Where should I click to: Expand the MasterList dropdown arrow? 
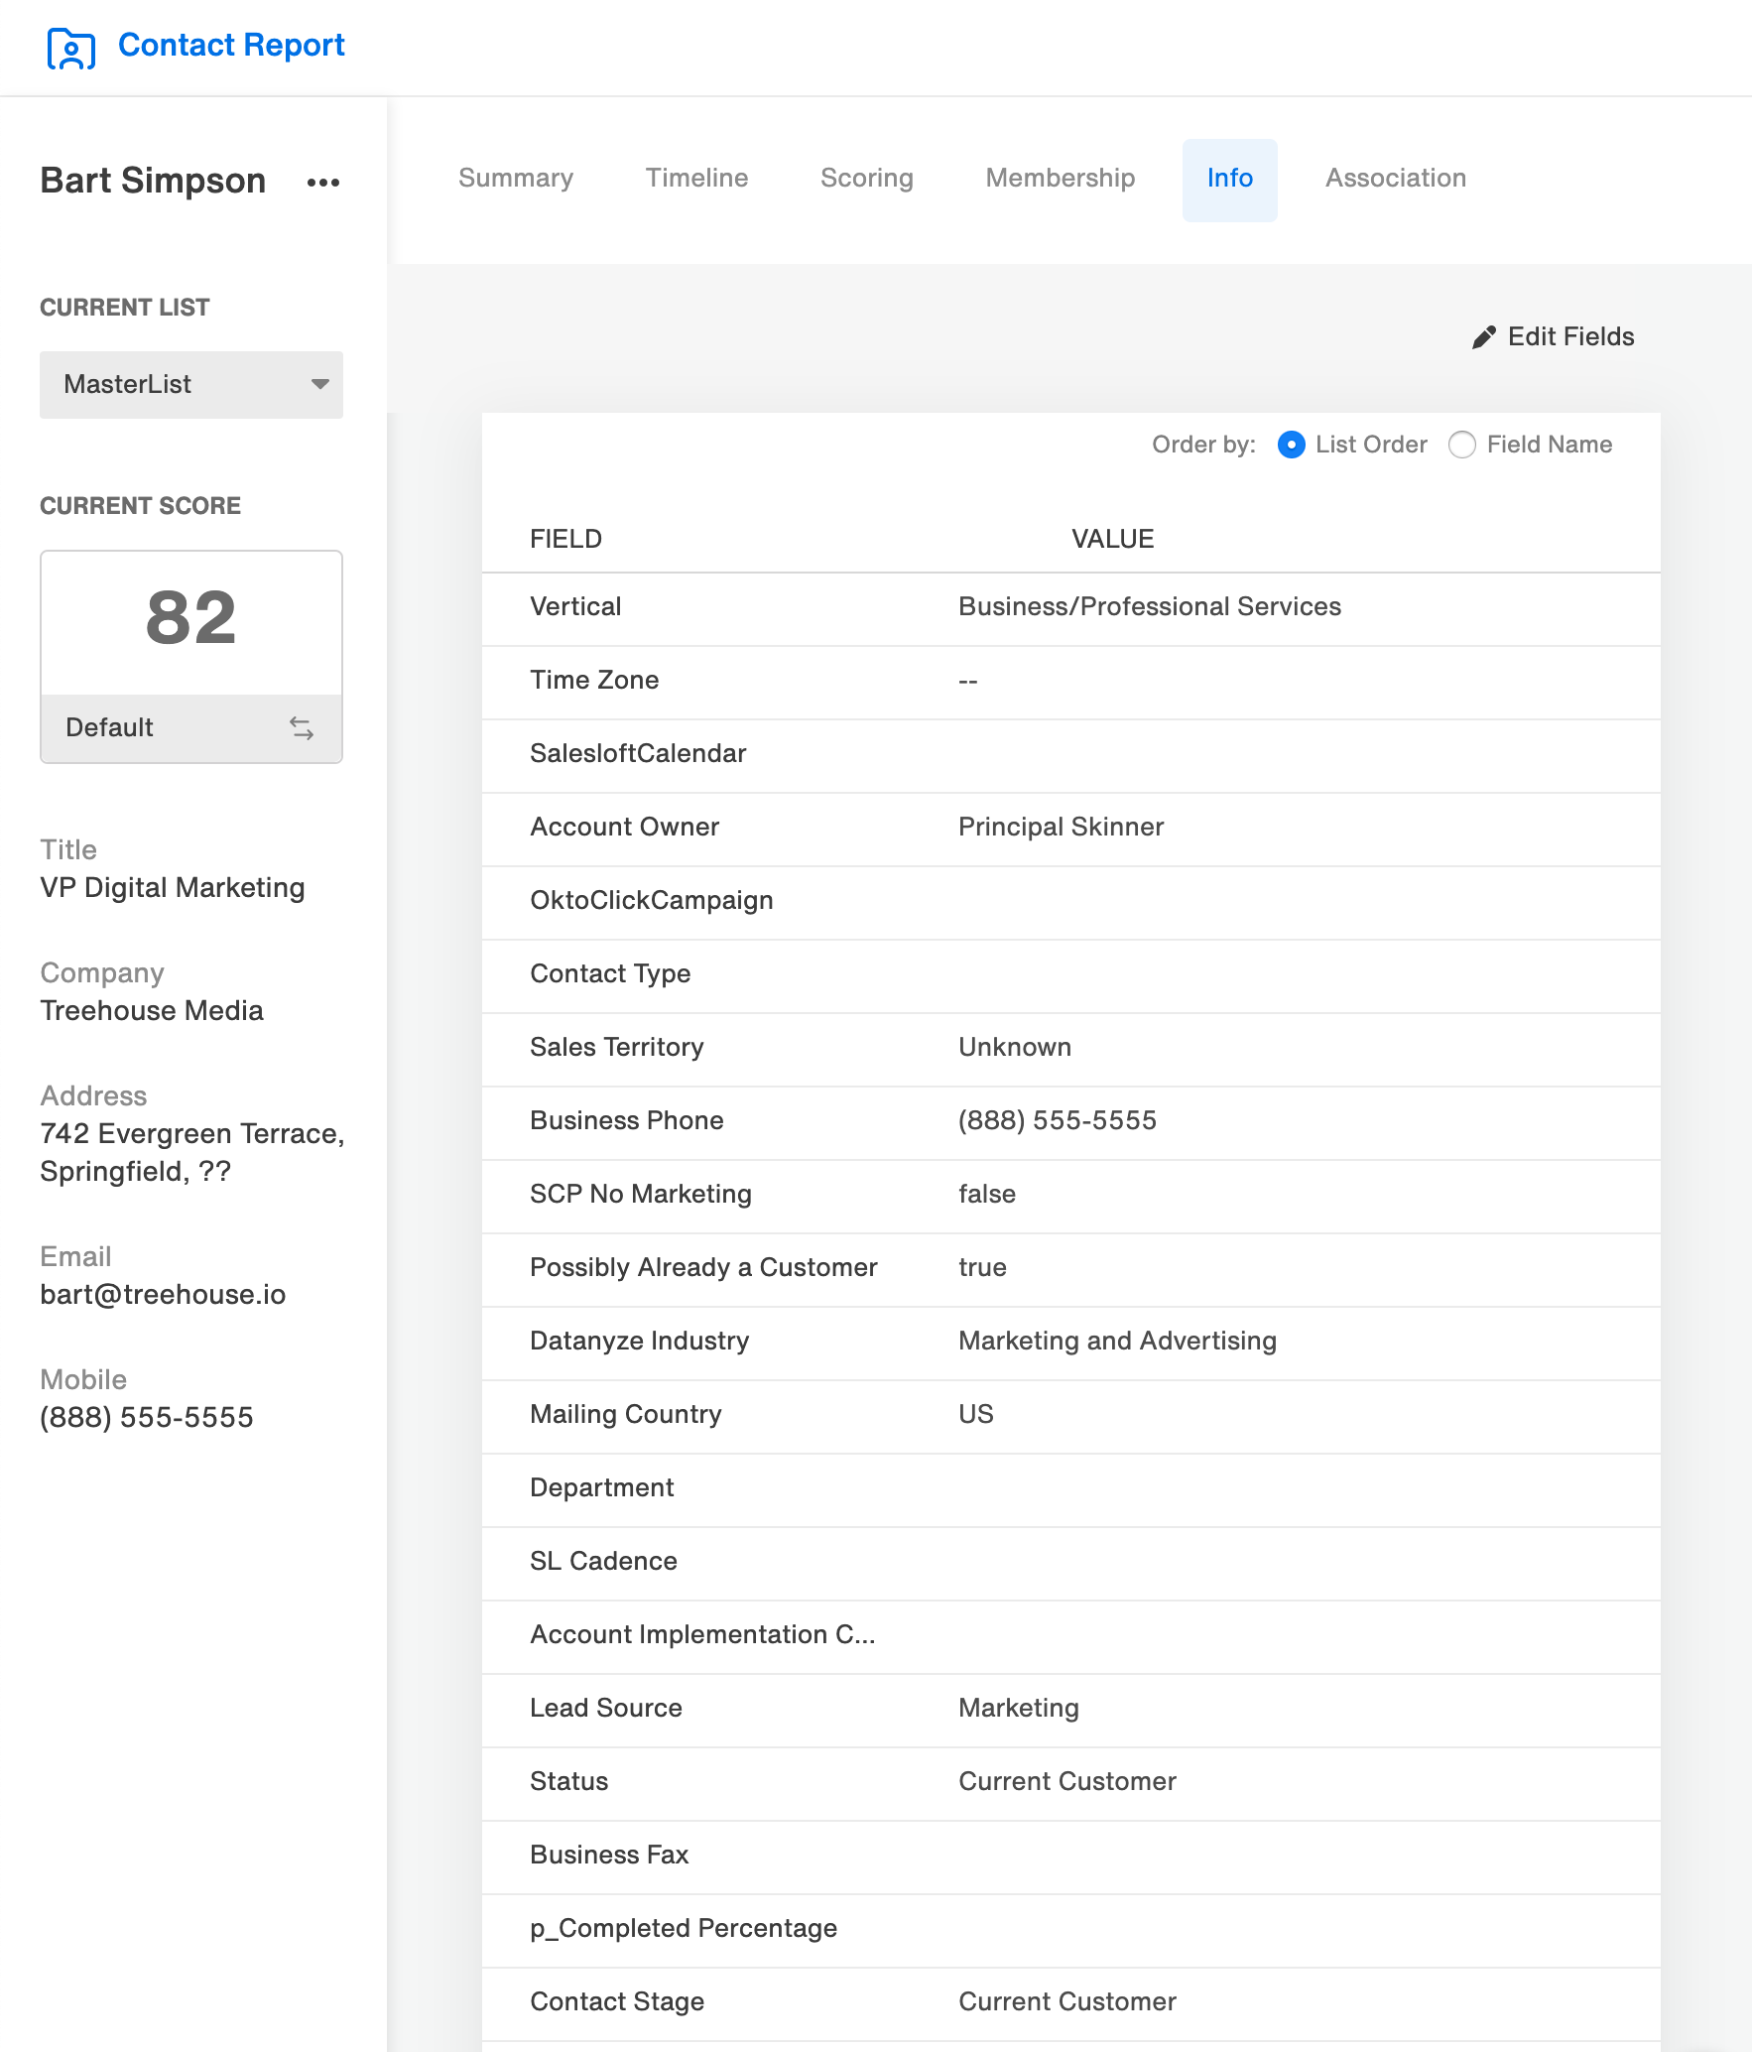pos(319,384)
